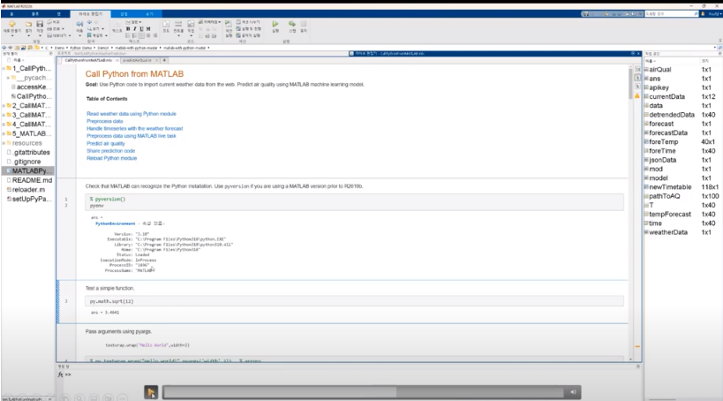Click the Code insert icon
This screenshot has width=723, height=401.
(x=166, y=24)
